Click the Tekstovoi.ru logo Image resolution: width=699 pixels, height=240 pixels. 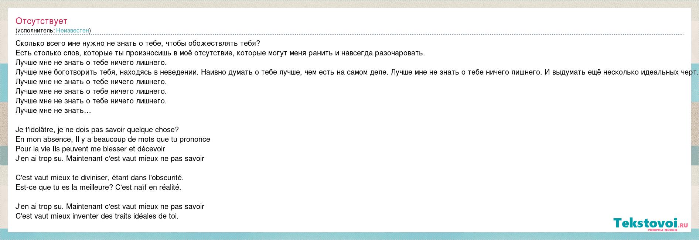tap(651, 224)
